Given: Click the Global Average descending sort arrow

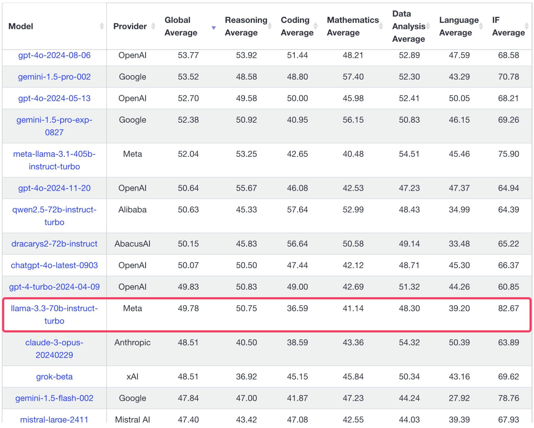Looking at the screenshot, I should pyautogui.click(x=214, y=28).
